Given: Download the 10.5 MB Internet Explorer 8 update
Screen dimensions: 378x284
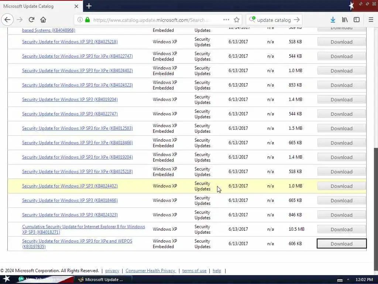Looking at the screenshot, I should (341, 229).
